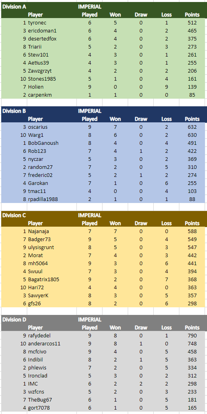This screenshot has width=207, height=414.
Task: Click the Draw column header in Division B
Action: coord(141,119)
